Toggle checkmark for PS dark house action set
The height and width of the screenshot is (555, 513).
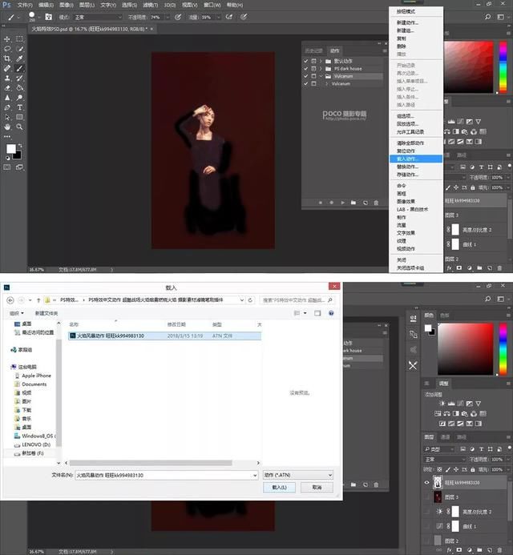(306, 69)
